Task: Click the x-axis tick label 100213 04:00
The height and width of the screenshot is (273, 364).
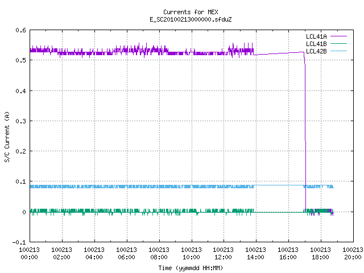Action: click(x=94, y=254)
